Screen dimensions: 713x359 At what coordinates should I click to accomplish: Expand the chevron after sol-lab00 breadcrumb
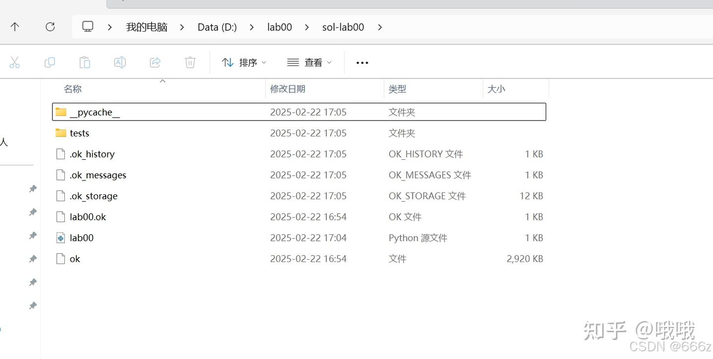click(x=380, y=27)
